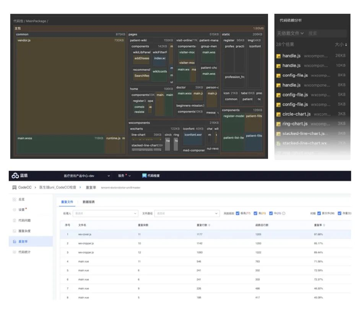Switch to the 重复文件 tab
Screen dimensions: 359x316
(67, 202)
